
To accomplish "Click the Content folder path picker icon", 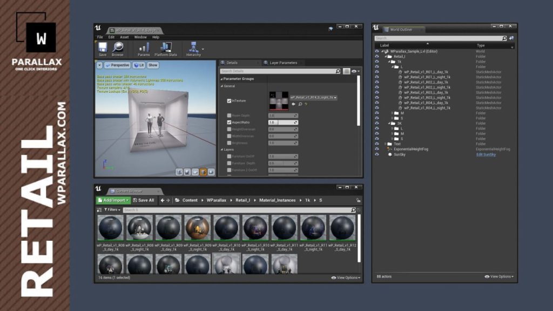I will [x=177, y=200].
